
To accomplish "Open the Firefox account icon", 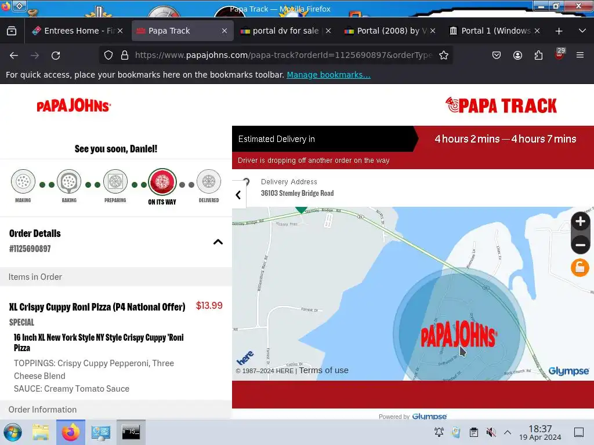I will (x=517, y=55).
